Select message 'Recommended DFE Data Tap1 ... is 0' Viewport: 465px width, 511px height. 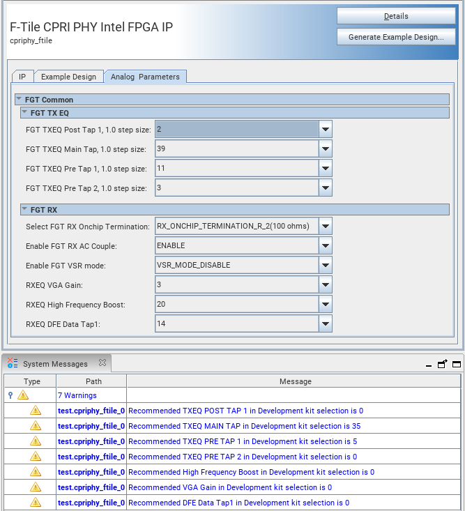[x=239, y=503]
